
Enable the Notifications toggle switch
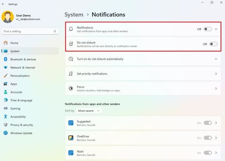pos(207,29)
